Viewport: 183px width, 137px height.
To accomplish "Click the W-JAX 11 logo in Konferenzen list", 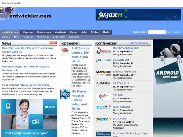I will pyautogui.click(x=103, y=119).
